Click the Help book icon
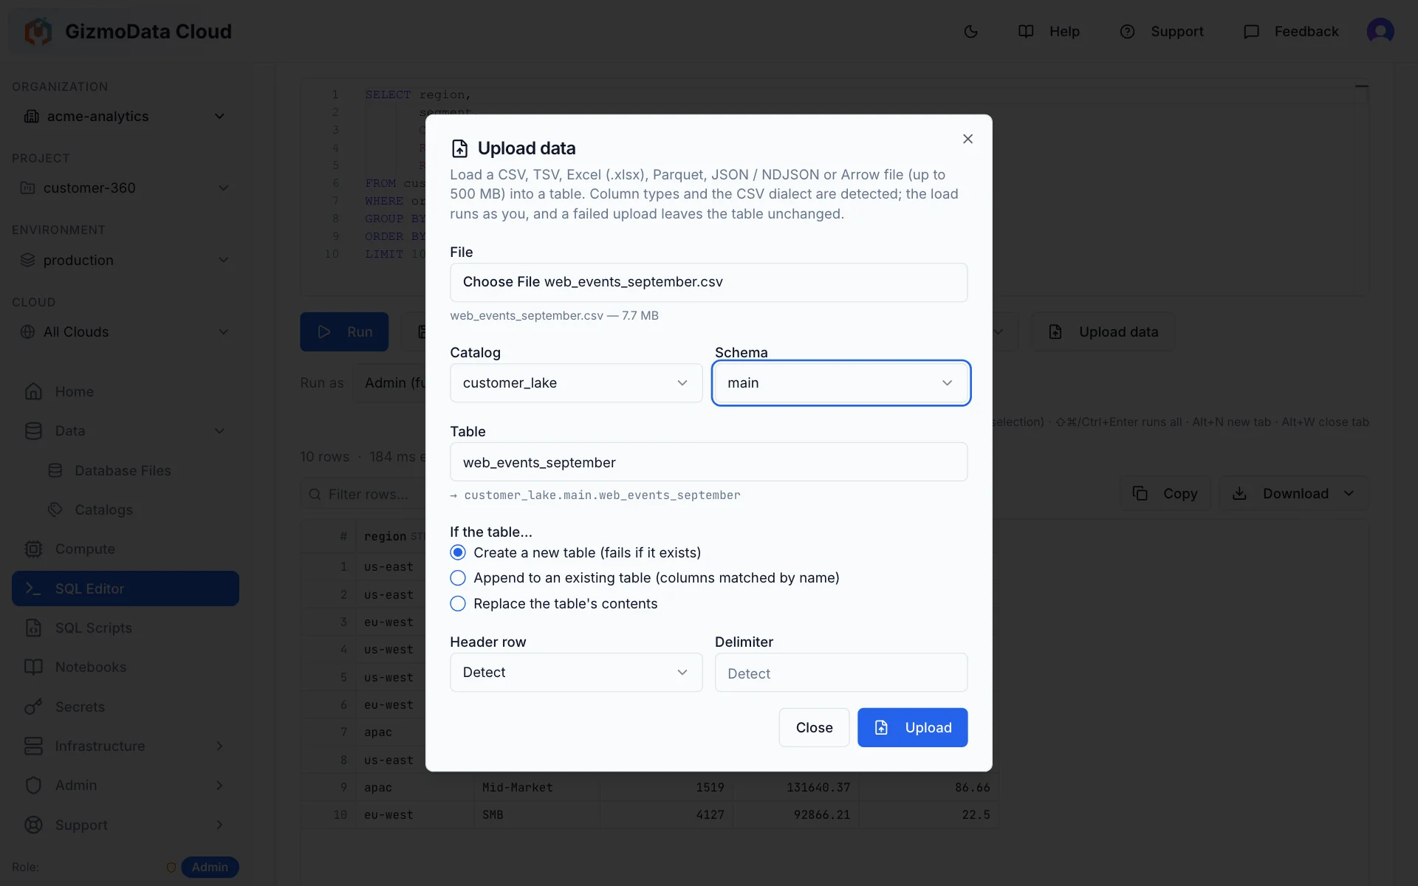 coord(1026,32)
